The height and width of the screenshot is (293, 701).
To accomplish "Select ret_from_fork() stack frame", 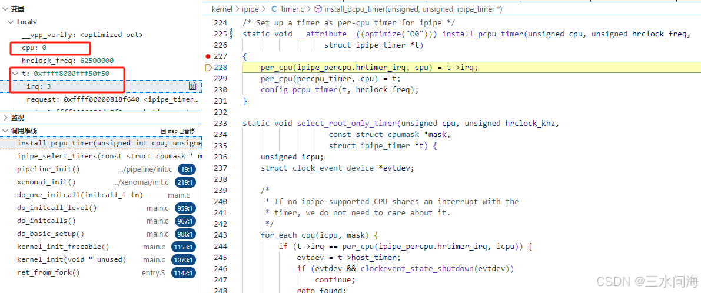I will 101,272.
